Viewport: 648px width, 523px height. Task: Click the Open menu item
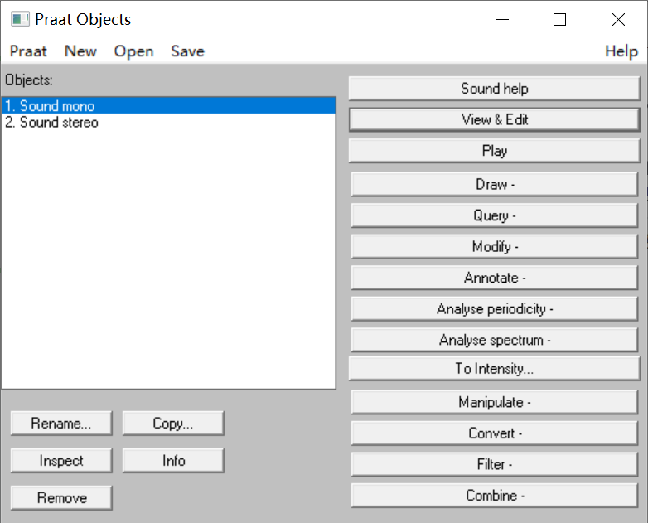tap(133, 51)
